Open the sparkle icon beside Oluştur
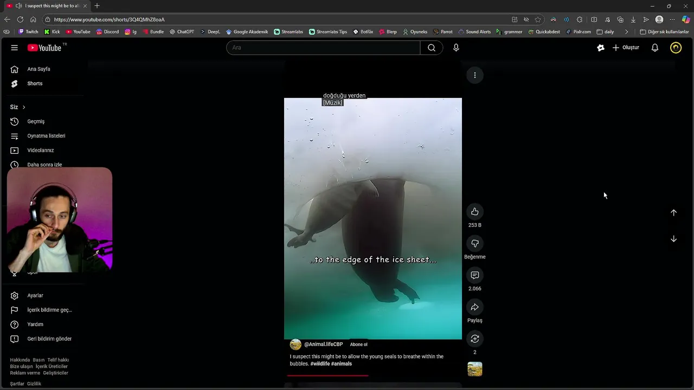The height and width of the screenshot is (390, 694). [x=601, y=48]
